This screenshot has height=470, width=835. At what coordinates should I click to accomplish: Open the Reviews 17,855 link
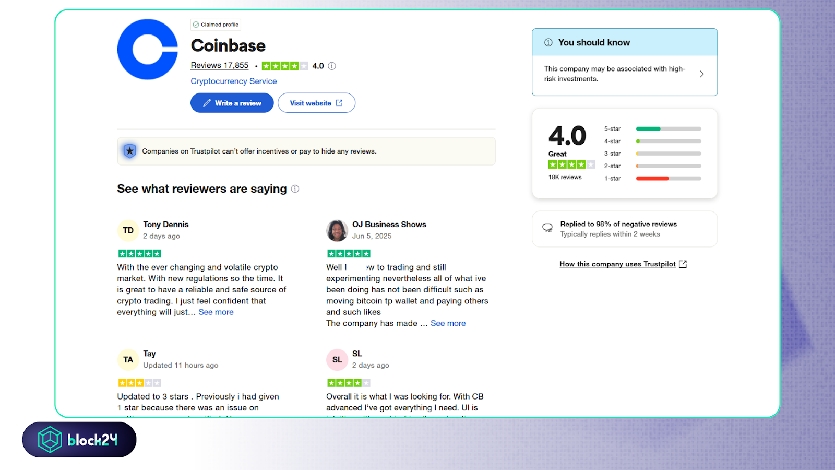click(220, 65)
